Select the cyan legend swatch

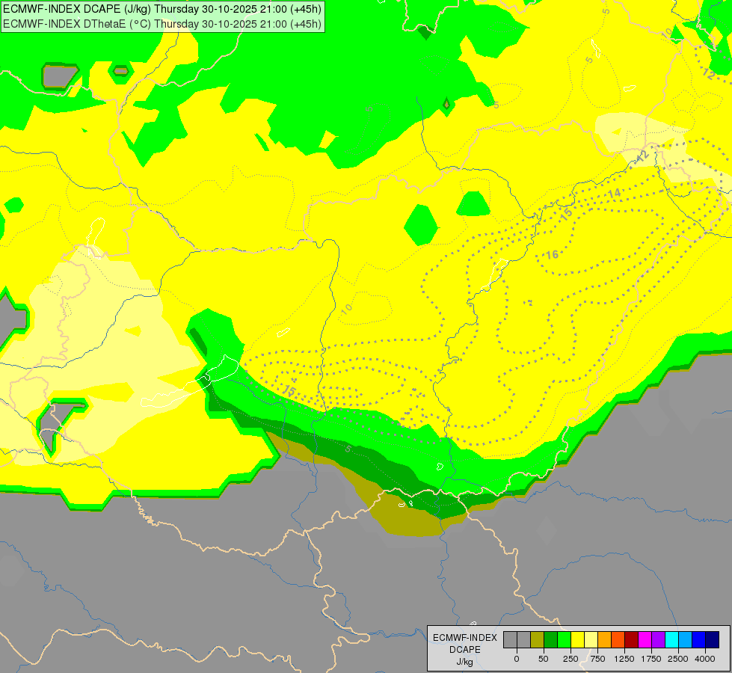click(x=671, y=640)
